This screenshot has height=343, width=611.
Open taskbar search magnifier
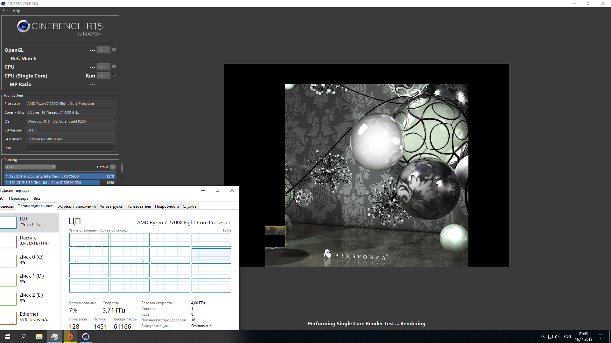(x=23, y=337)
